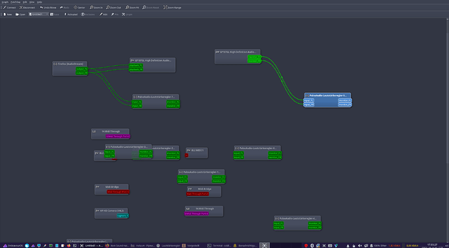This screenshot has height=248, width=449.
Task: Toggle Exclusive patchbay mode
Action: click(x=88, y=14)
